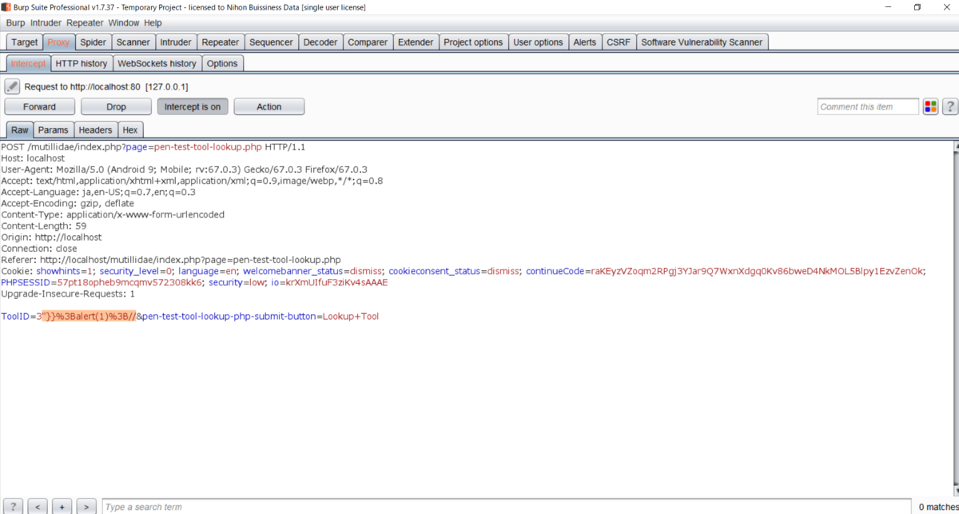Switch to the Comparer tab
959x514 pixels.
coord(368,42)
